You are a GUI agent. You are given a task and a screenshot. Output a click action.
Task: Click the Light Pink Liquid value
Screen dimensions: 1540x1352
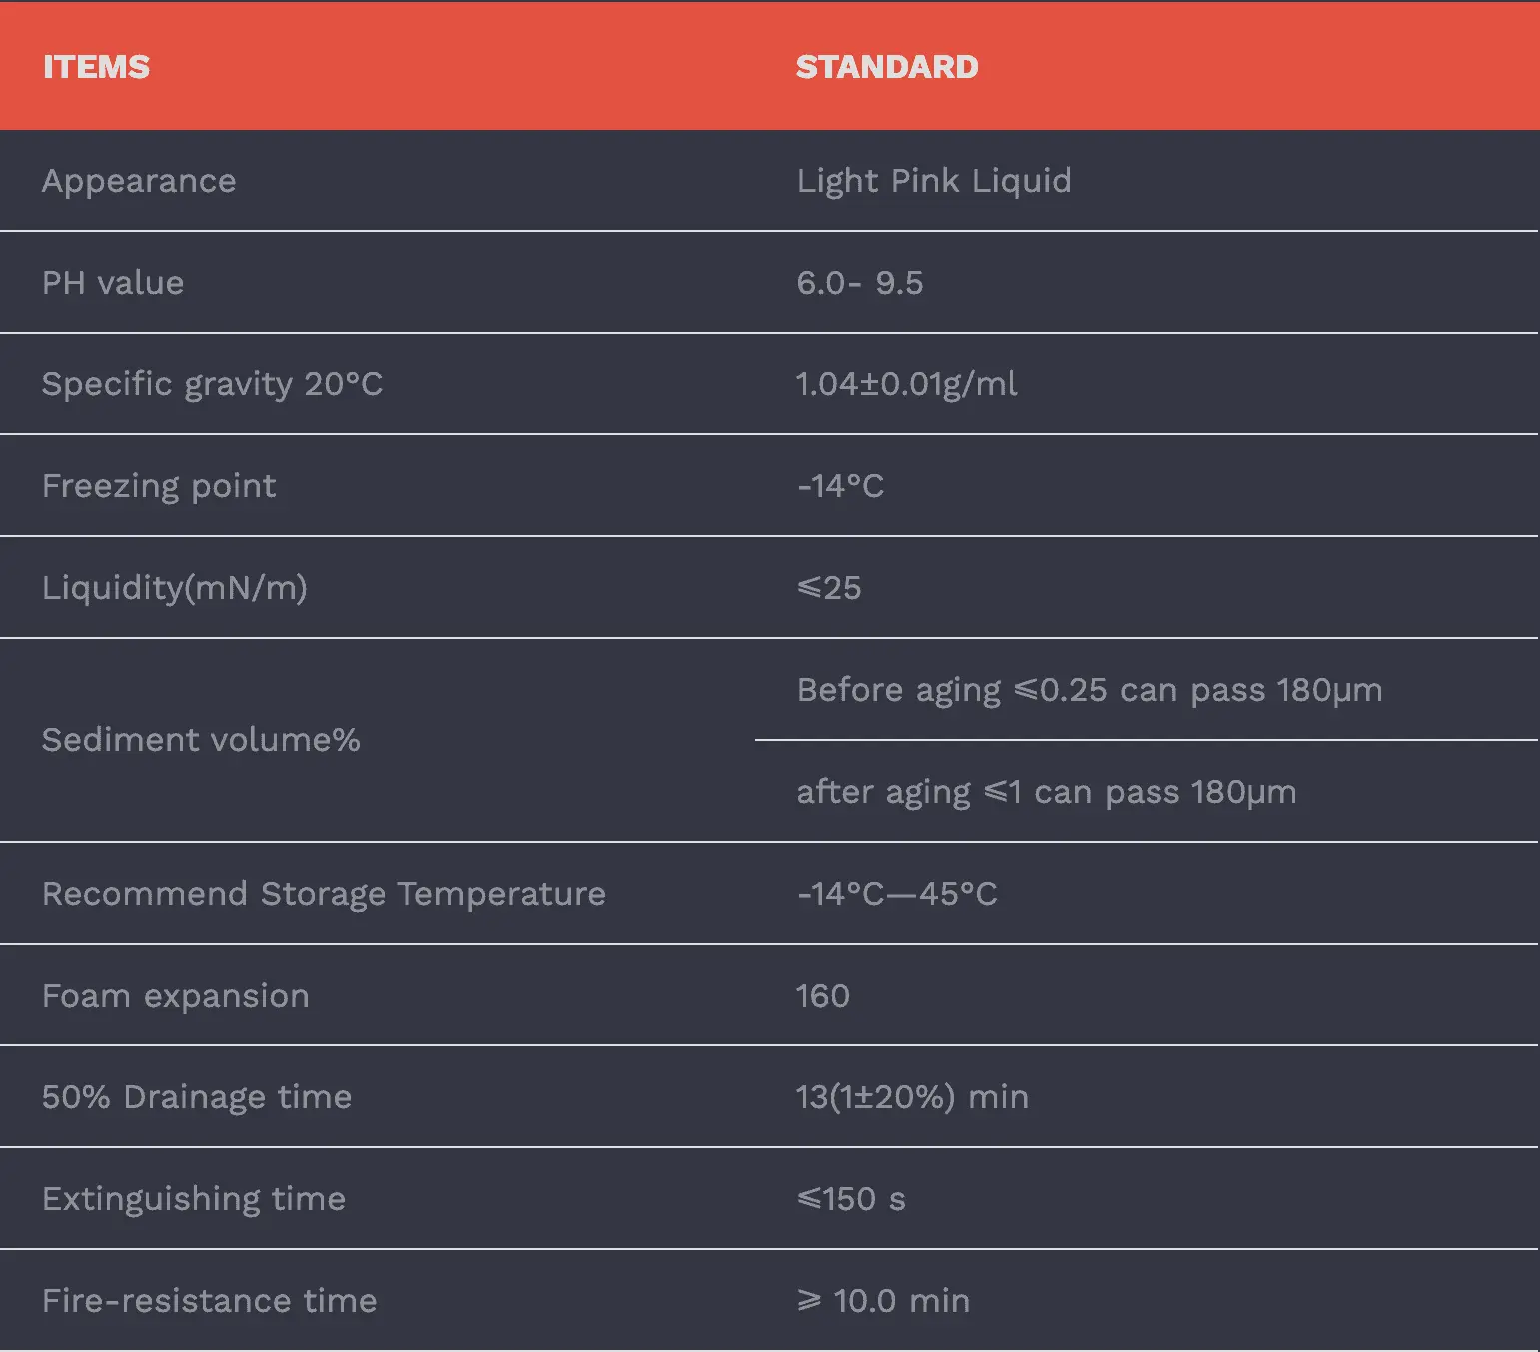click(x=933, y=181)
